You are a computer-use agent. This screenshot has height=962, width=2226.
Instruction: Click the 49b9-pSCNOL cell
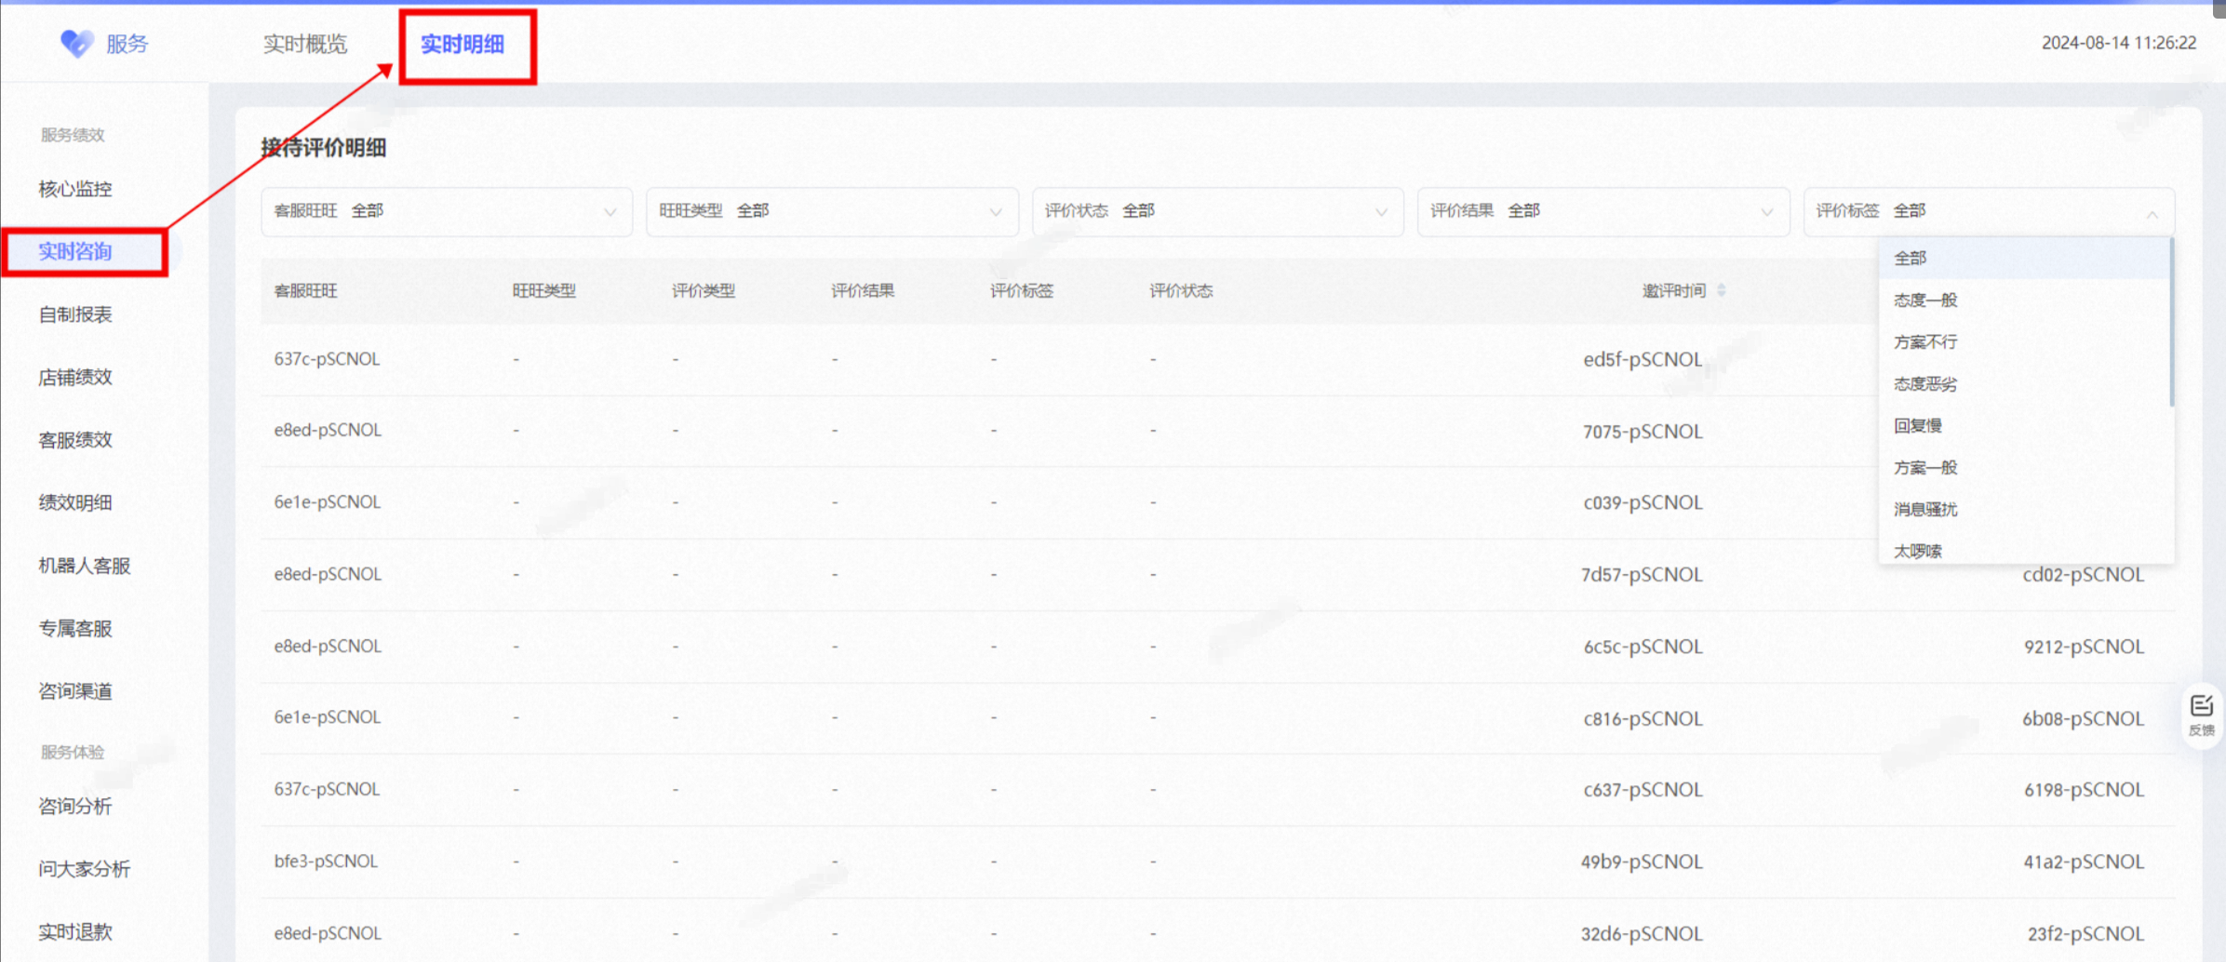pyautogui.click(x=1642, y=862)
